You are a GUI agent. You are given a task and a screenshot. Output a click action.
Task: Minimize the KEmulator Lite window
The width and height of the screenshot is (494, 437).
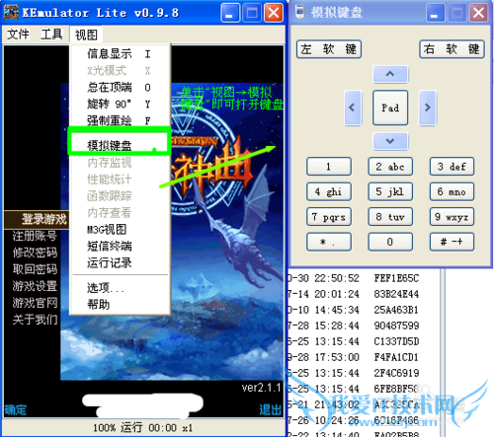tap(230, 13)
